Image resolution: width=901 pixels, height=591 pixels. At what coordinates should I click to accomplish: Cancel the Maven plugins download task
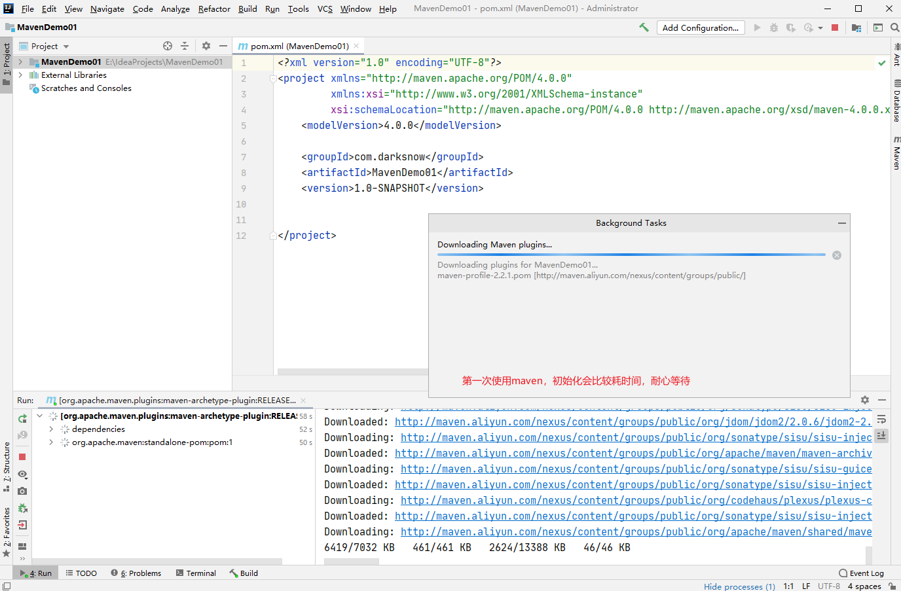[837, 255]
